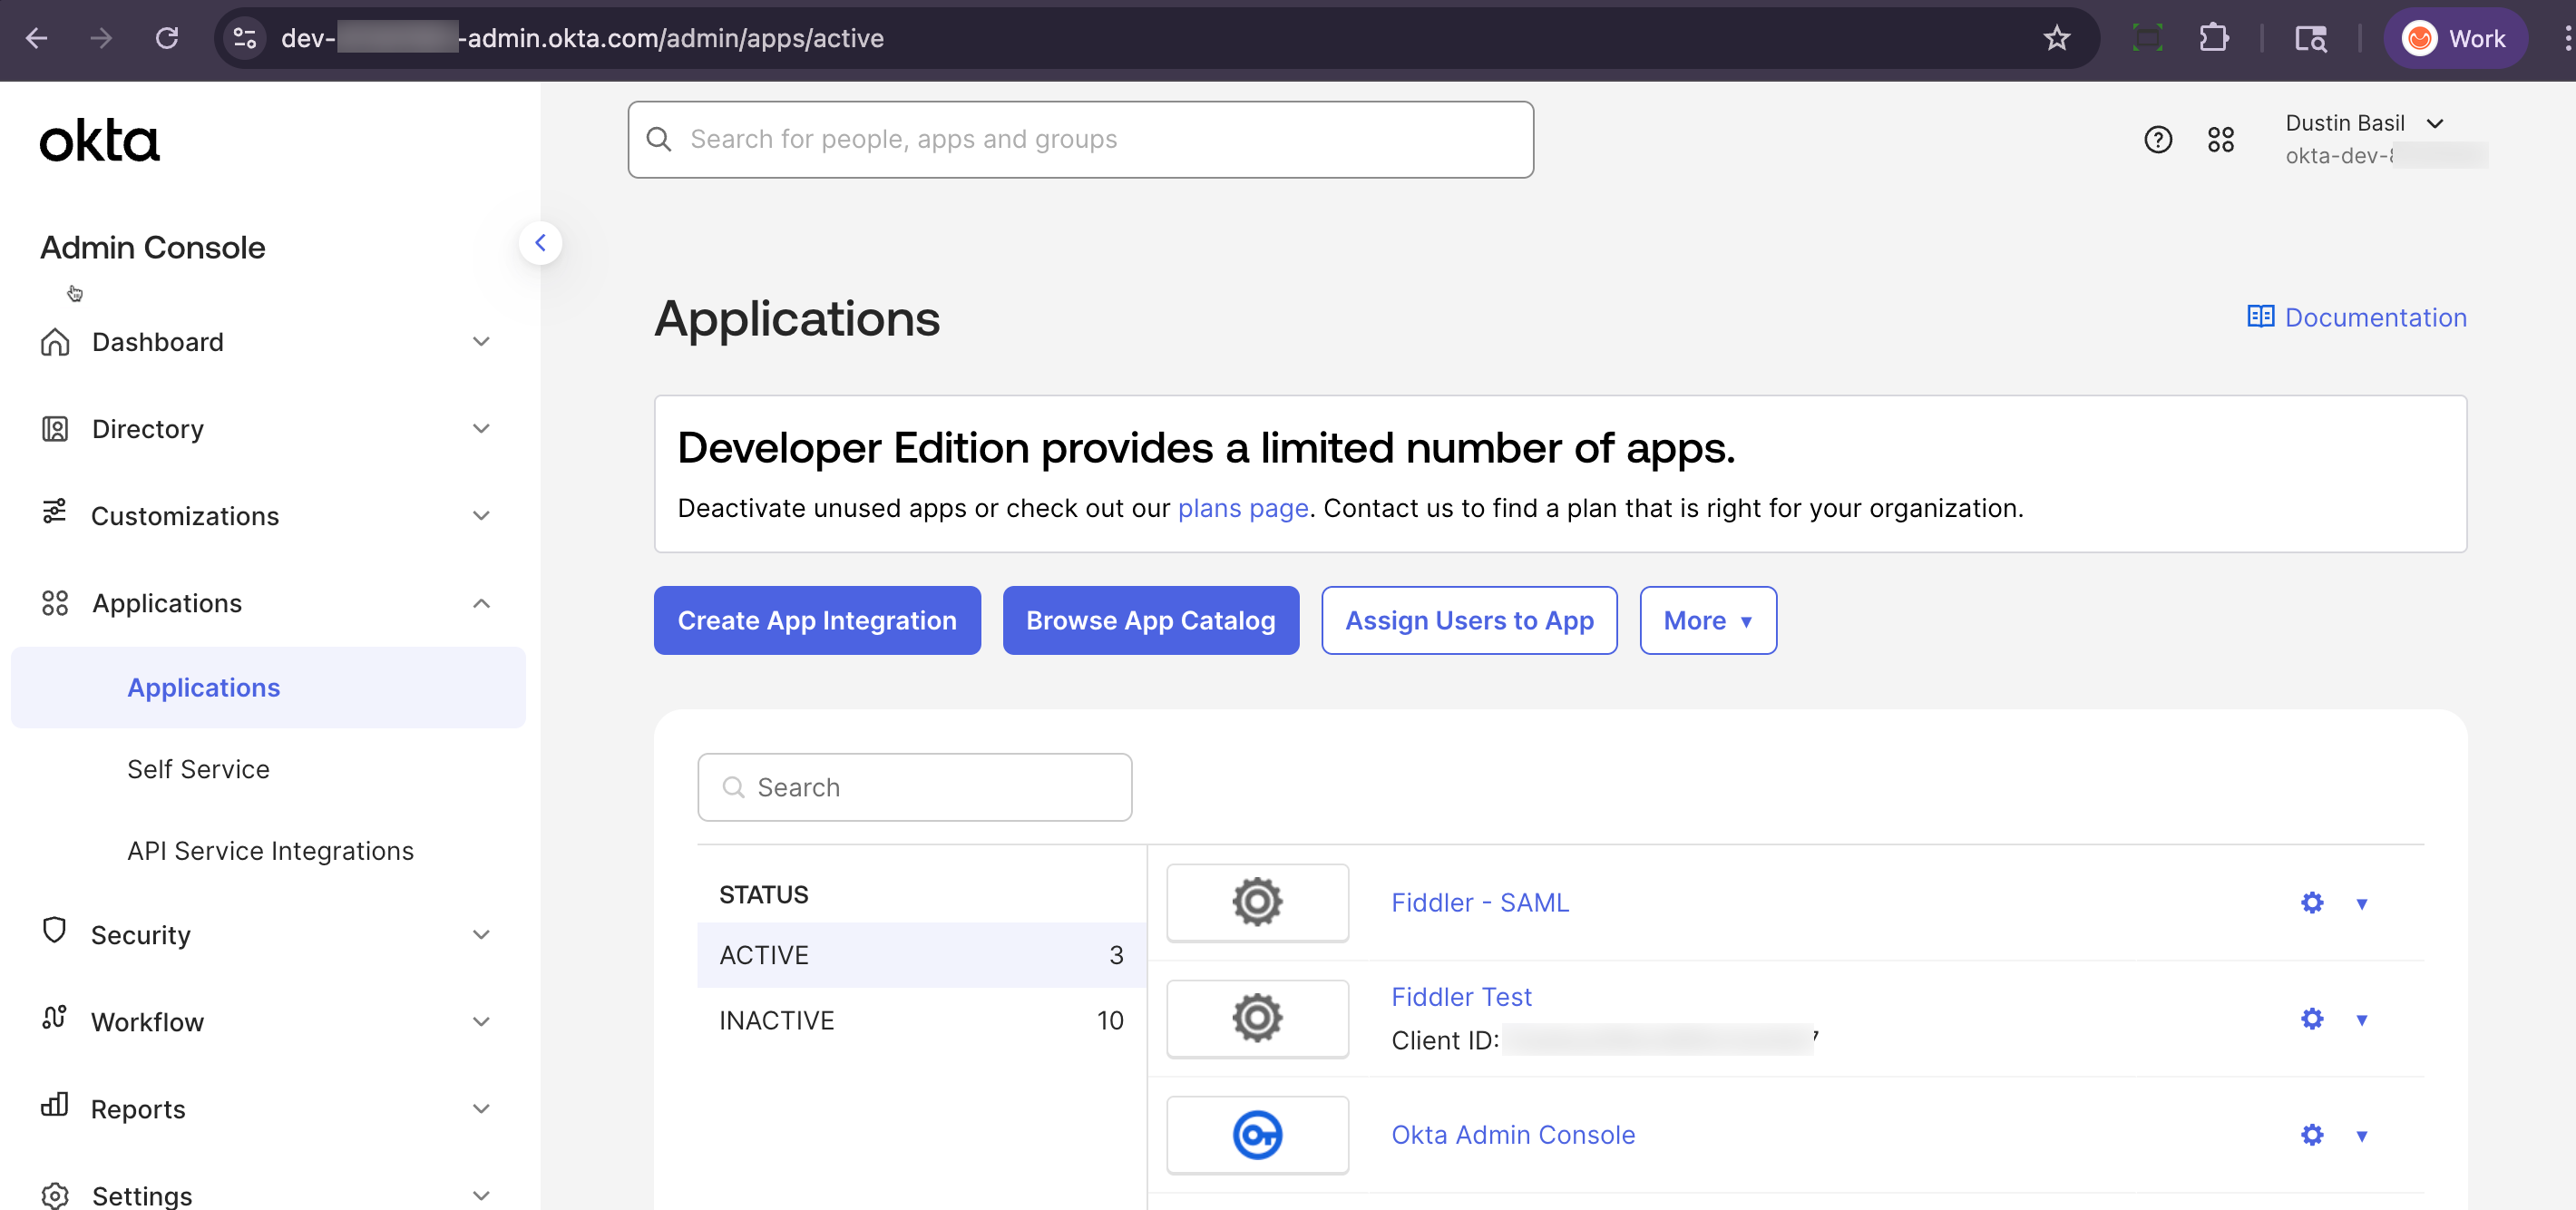The width and height of the screenshot is (2576, 1210).
Task: Select Self Service in the sidebar
Action: [x=199, y=769]
